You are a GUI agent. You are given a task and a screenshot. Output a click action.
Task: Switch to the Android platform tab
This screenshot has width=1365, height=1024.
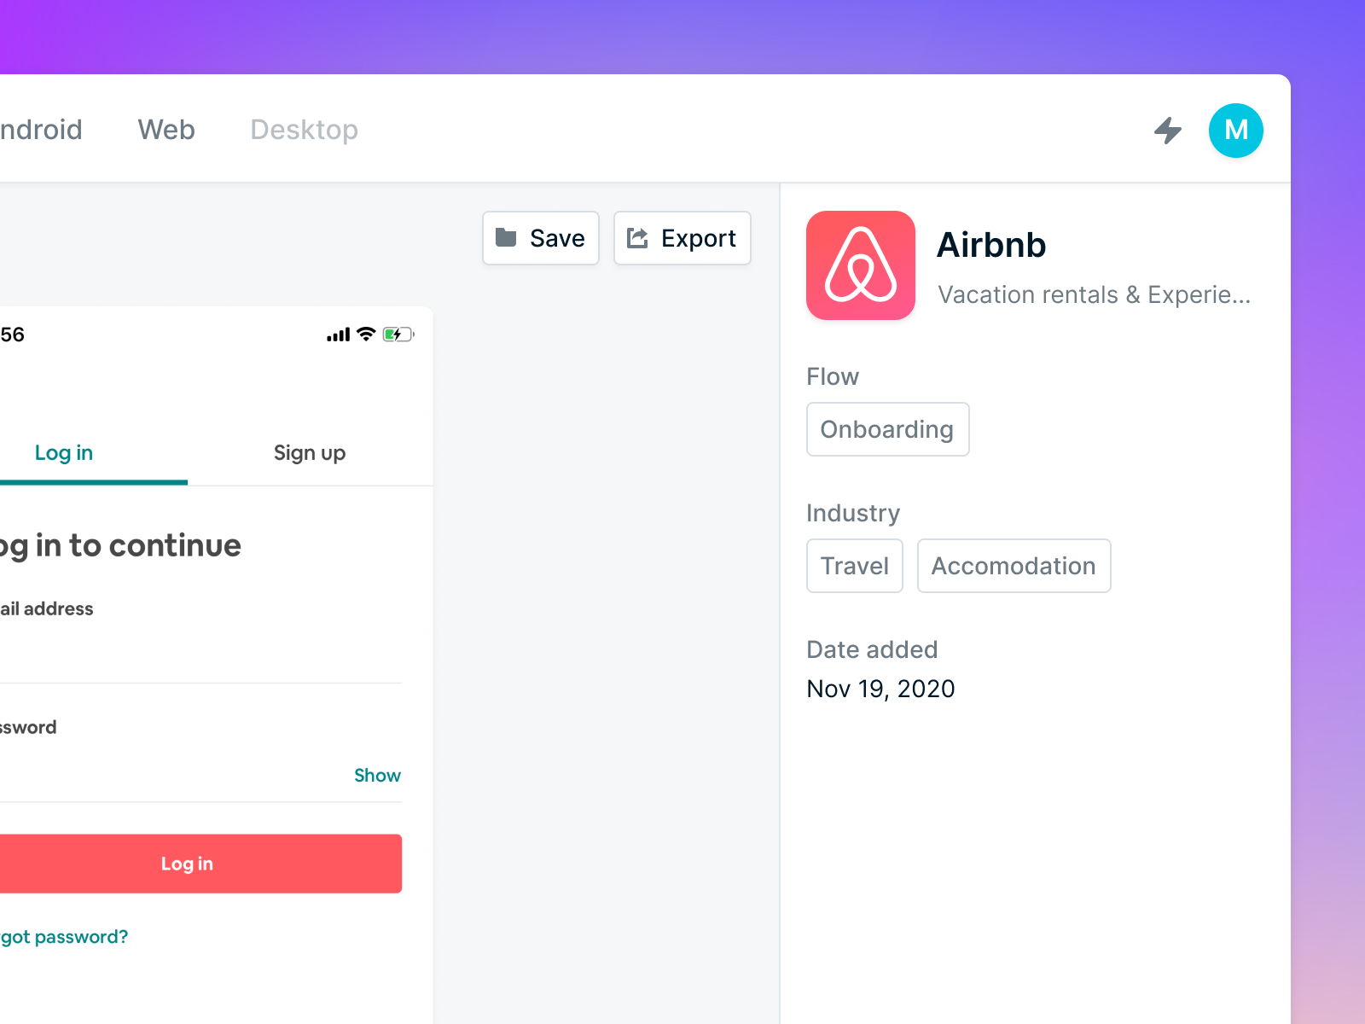tap(41, 130)
